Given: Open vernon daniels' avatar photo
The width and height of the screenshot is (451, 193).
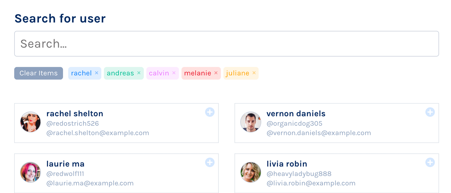Looking at the screenshot, I should click(251, 122).
